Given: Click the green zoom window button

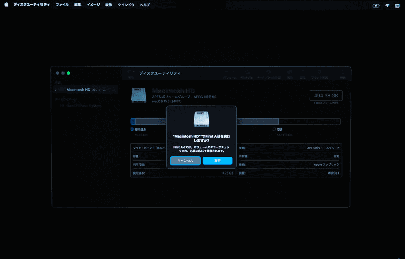Looking at the screenshot, I should pos(68,73).
